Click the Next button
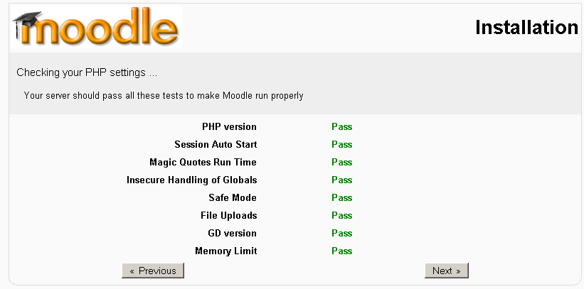The width and height of the screenshot is (584, 289). (446, 271)
